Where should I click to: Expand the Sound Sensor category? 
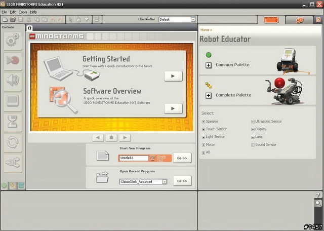(x=253, y=145)
